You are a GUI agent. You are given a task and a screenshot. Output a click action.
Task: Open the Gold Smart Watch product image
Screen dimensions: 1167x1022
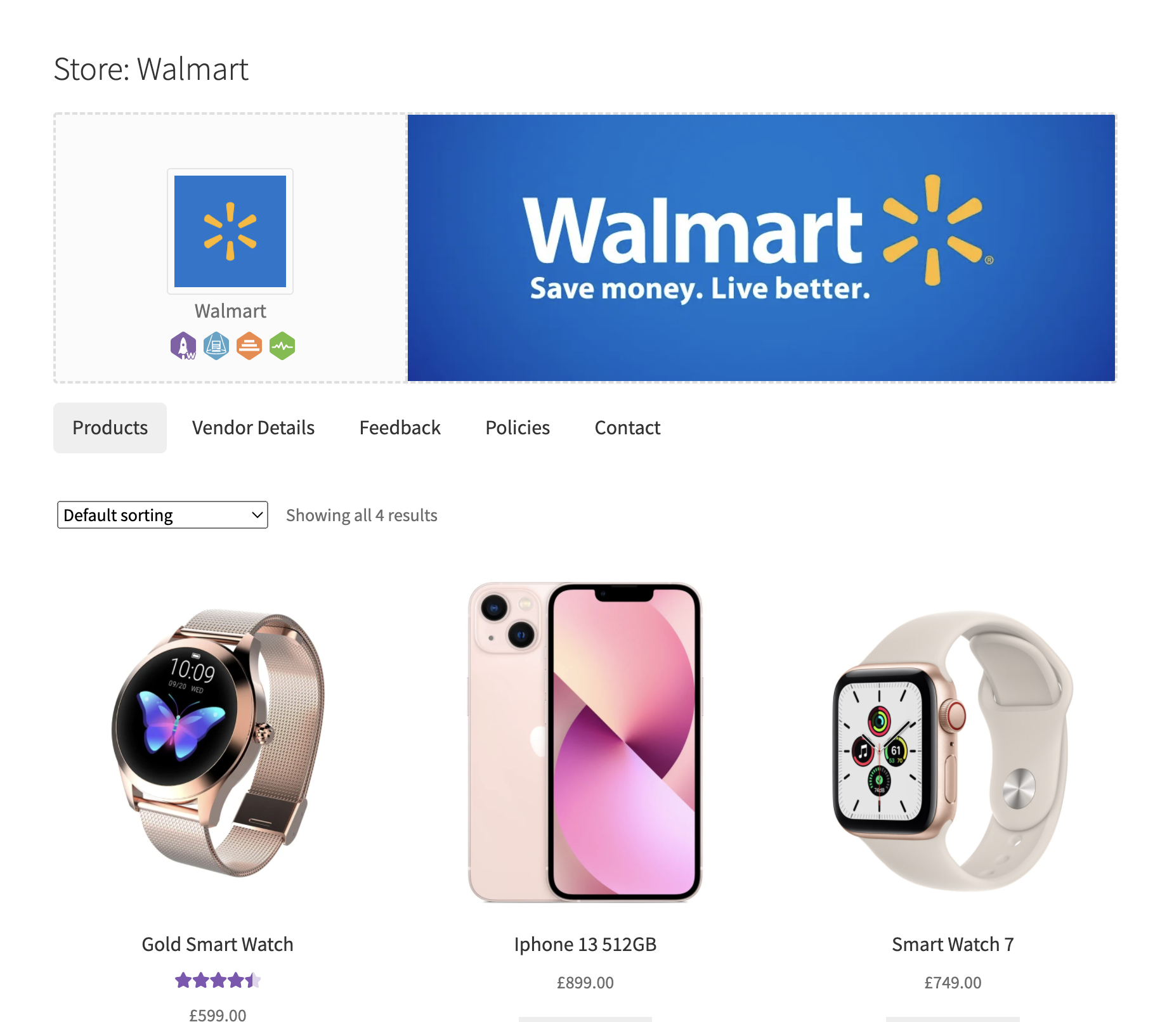(218, 742)
